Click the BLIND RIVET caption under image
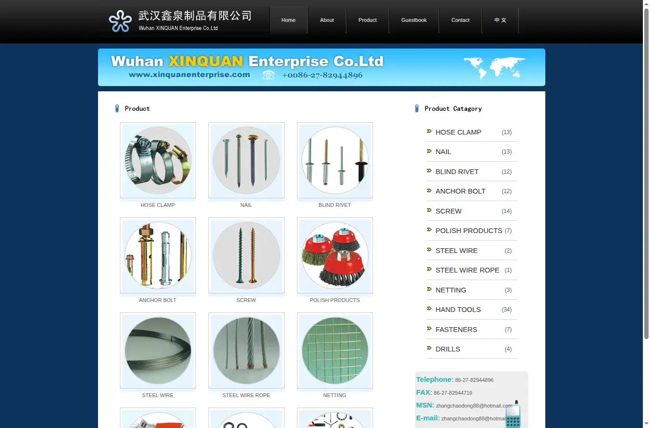The height and width of the screenshot is (428, 650). tap(335, 205)
